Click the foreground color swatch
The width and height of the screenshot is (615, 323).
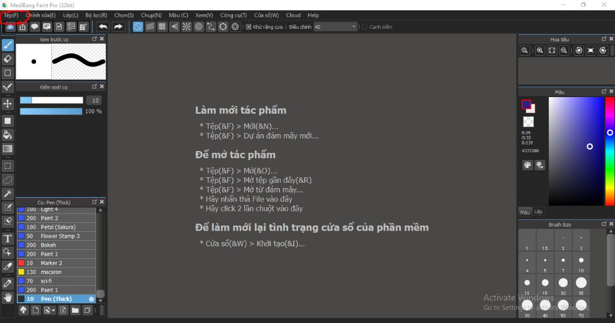526,104
